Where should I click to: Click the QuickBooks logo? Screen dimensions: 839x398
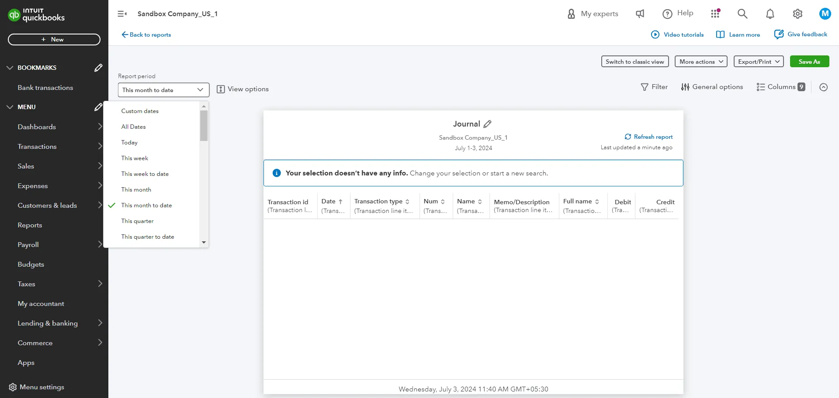pyautogui.click(x=36, y=15)
